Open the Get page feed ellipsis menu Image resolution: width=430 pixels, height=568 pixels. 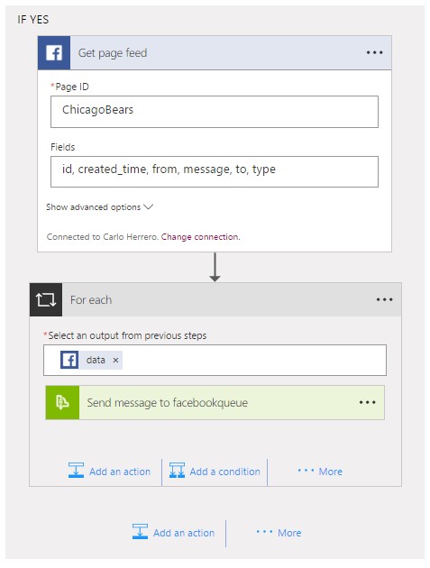click(374, 53)
